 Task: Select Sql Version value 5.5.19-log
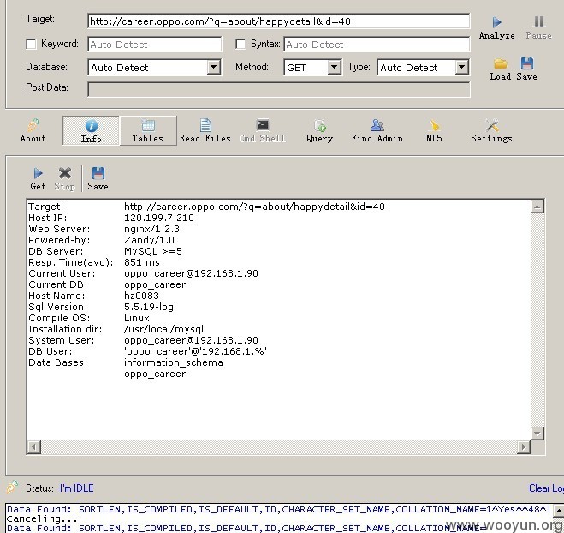(x=149, y=307)
